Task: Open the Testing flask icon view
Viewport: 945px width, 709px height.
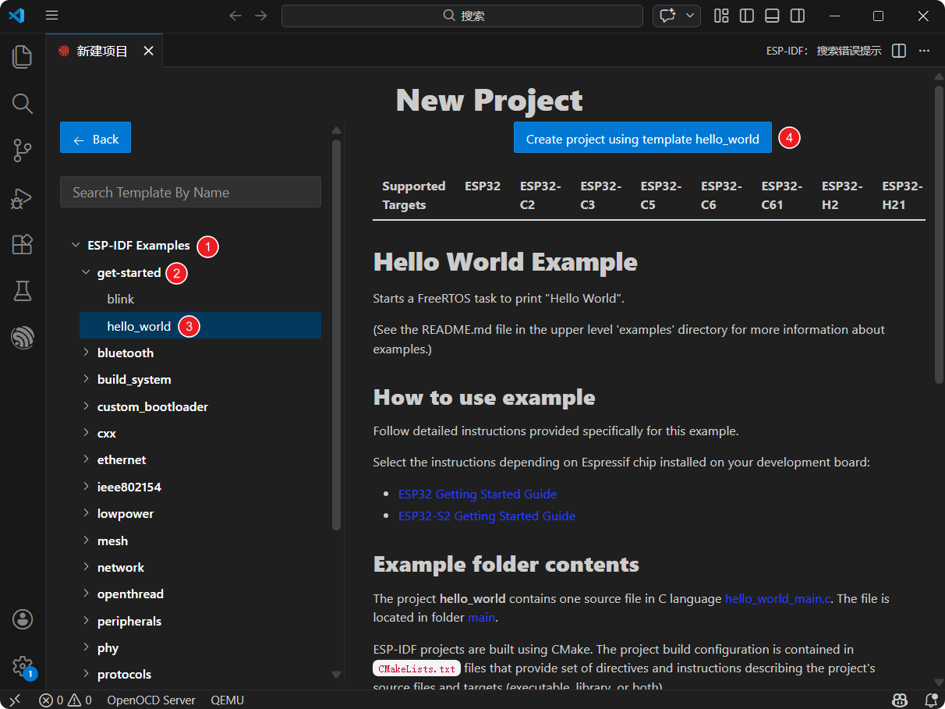Action: click(23, 291)
